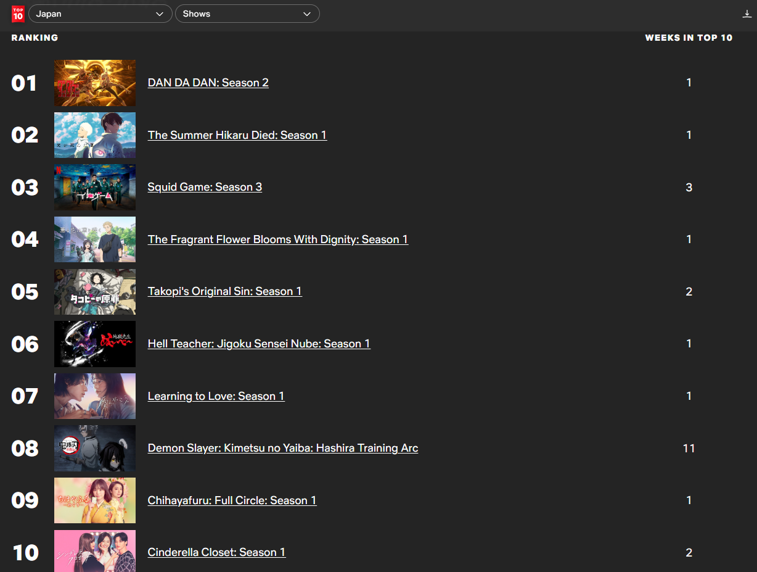Click rank number 05
This screenshot has width=757, height=572.
coord(25,291)
